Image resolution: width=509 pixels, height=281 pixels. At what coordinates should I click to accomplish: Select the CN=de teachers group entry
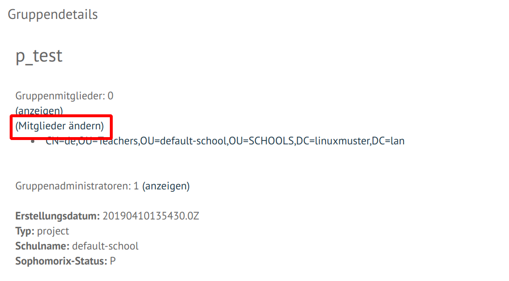tap(225, 140)
